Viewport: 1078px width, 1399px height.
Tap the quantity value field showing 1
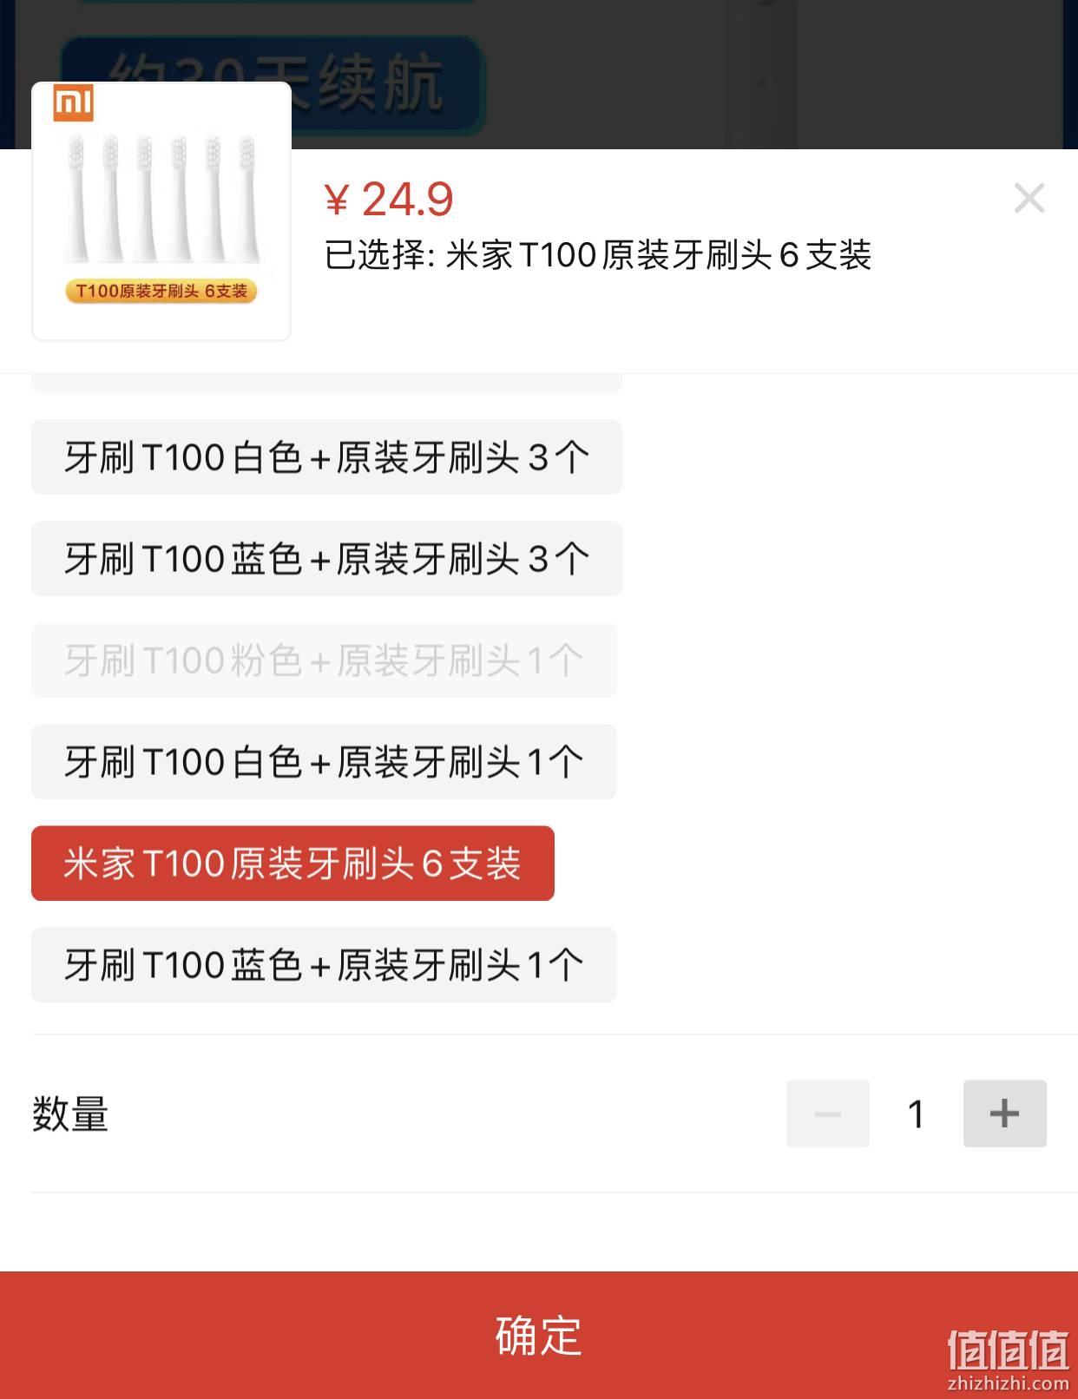(x=916, y=1113)
